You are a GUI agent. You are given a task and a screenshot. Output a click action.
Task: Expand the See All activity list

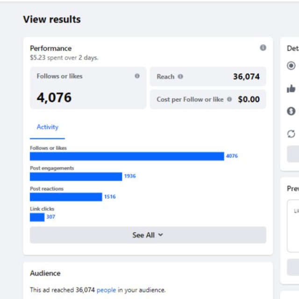coord(148,235)
